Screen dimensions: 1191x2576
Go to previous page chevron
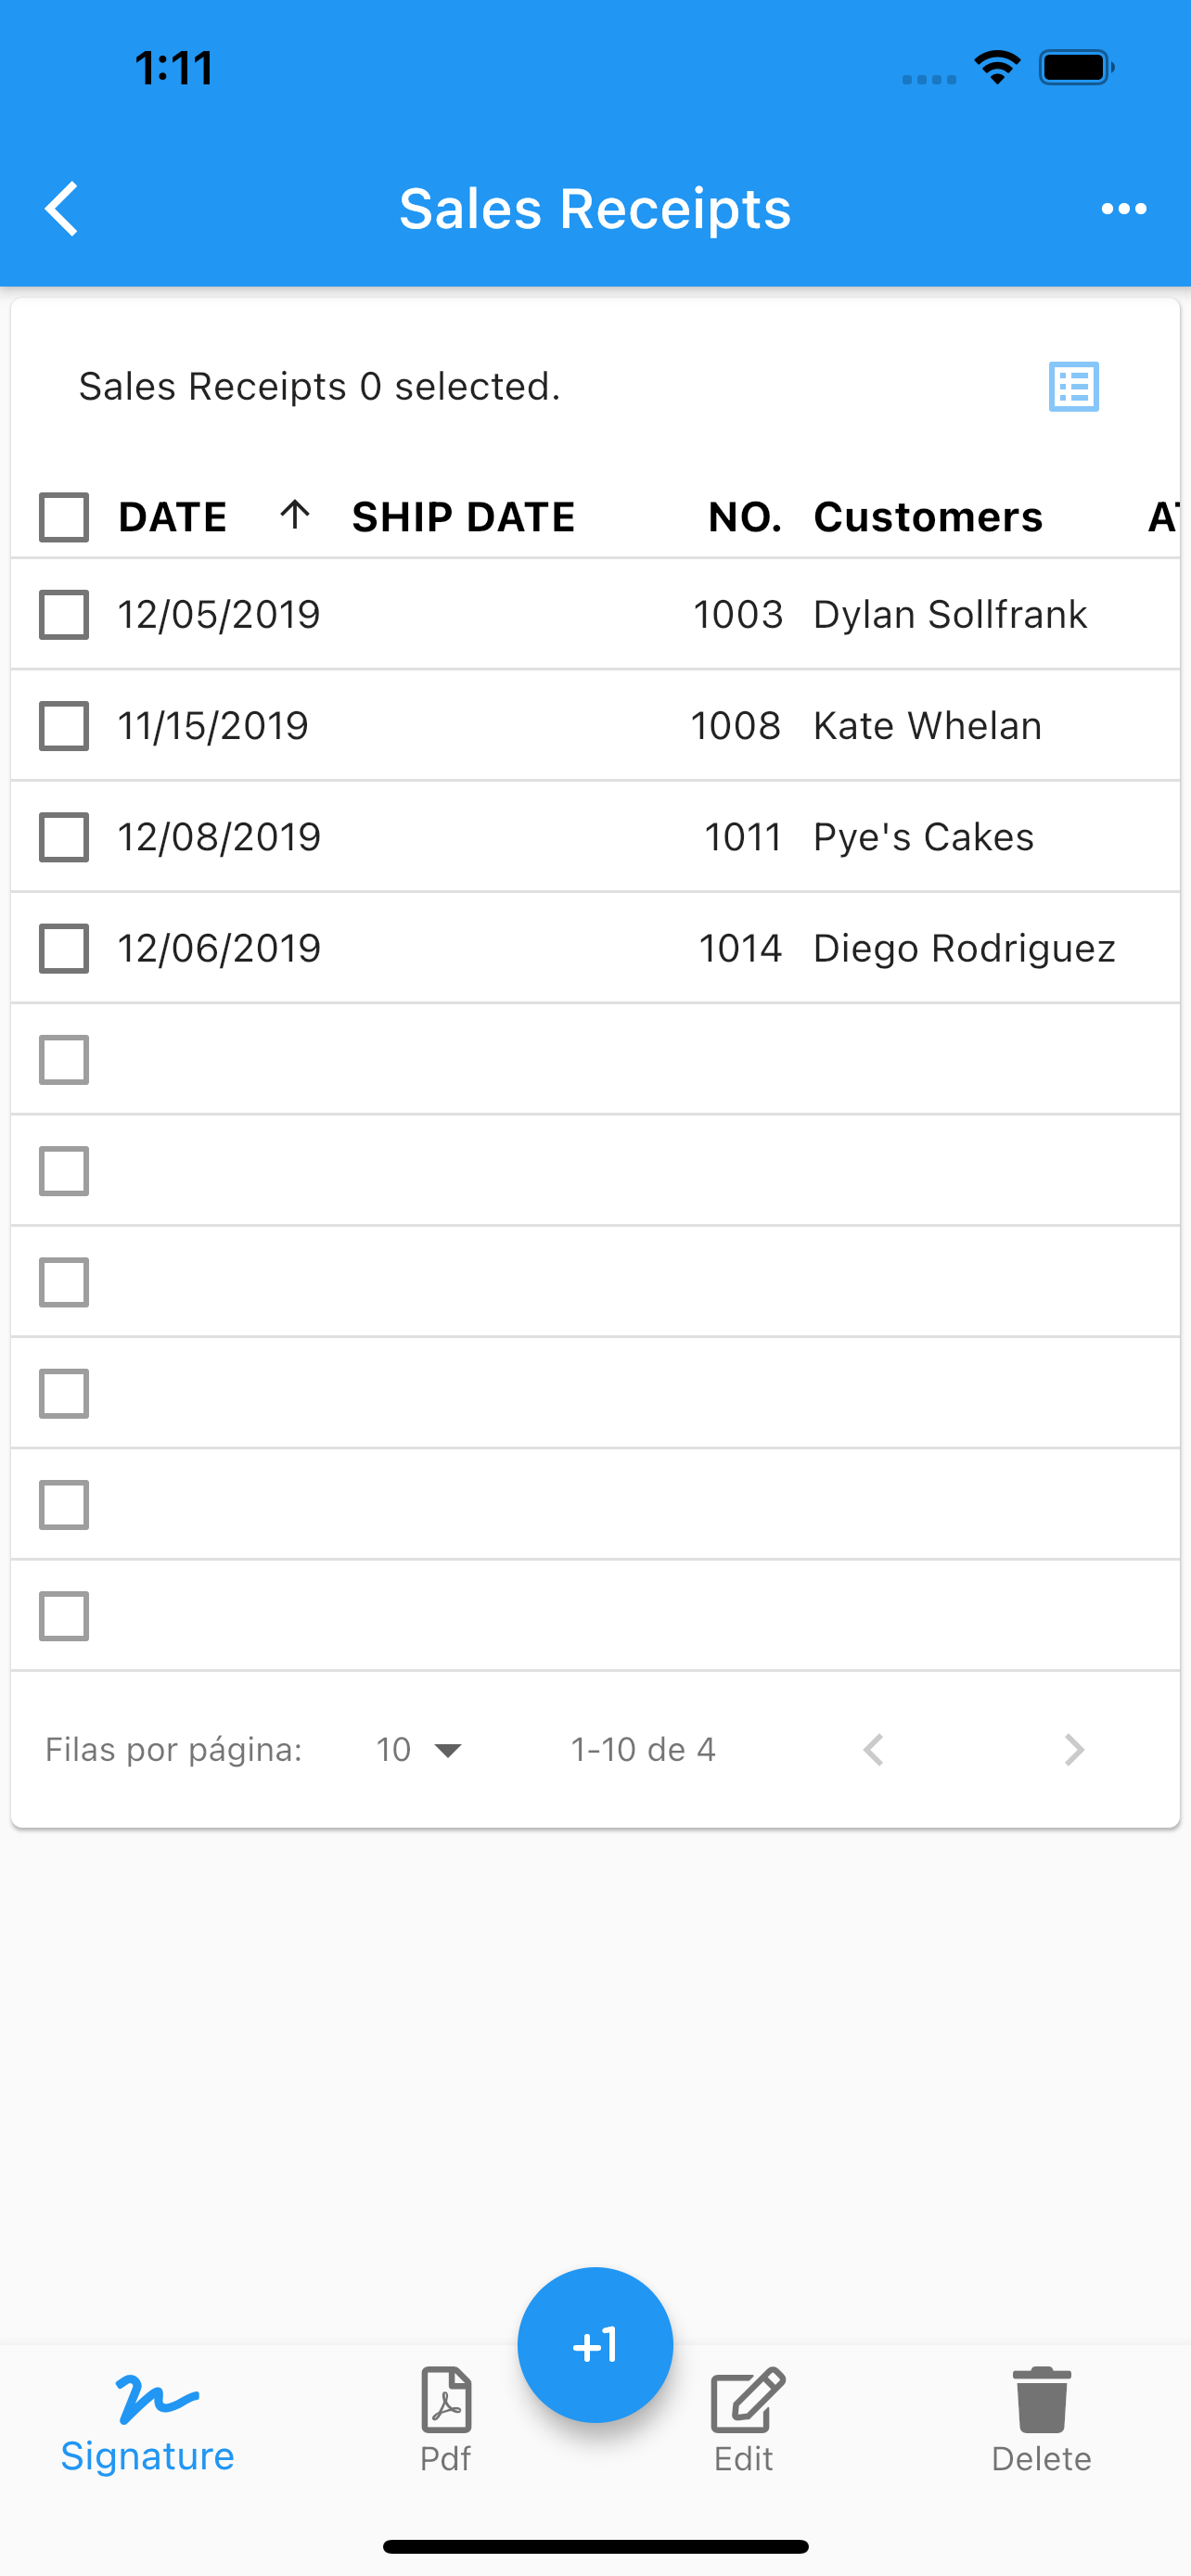pyautogui.click(x=873, y=1749)
